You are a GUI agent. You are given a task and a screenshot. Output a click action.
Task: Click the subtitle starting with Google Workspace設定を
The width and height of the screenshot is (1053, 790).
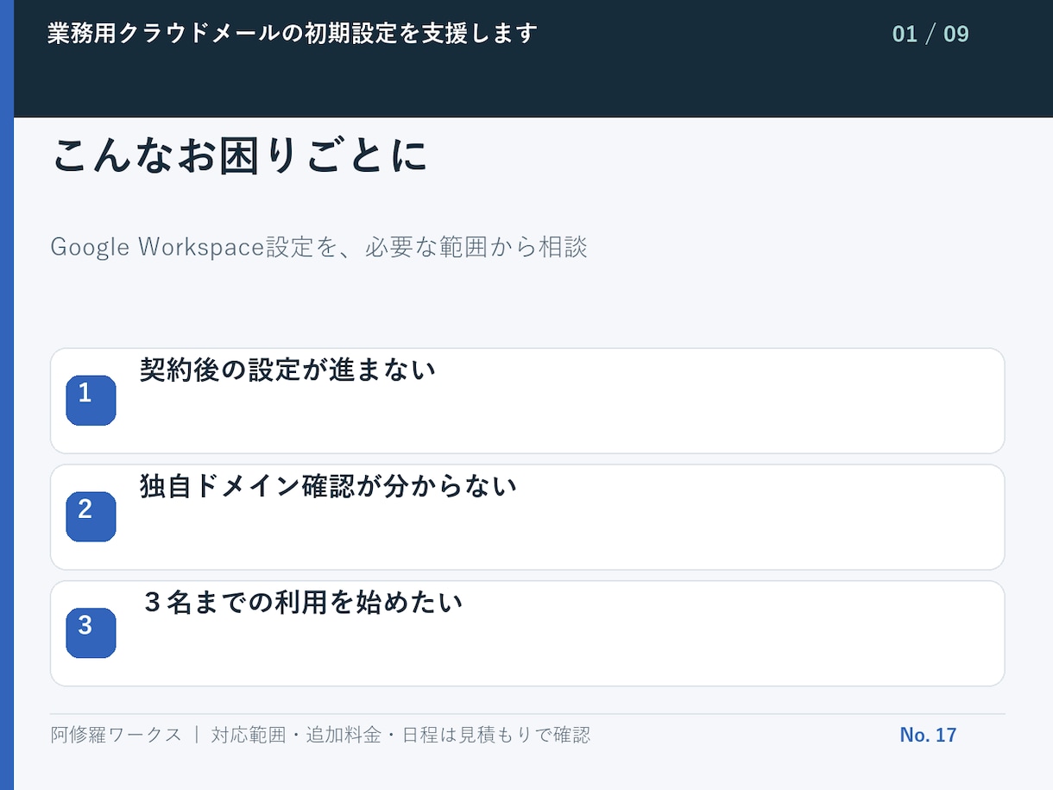click(x=318, y=247)
